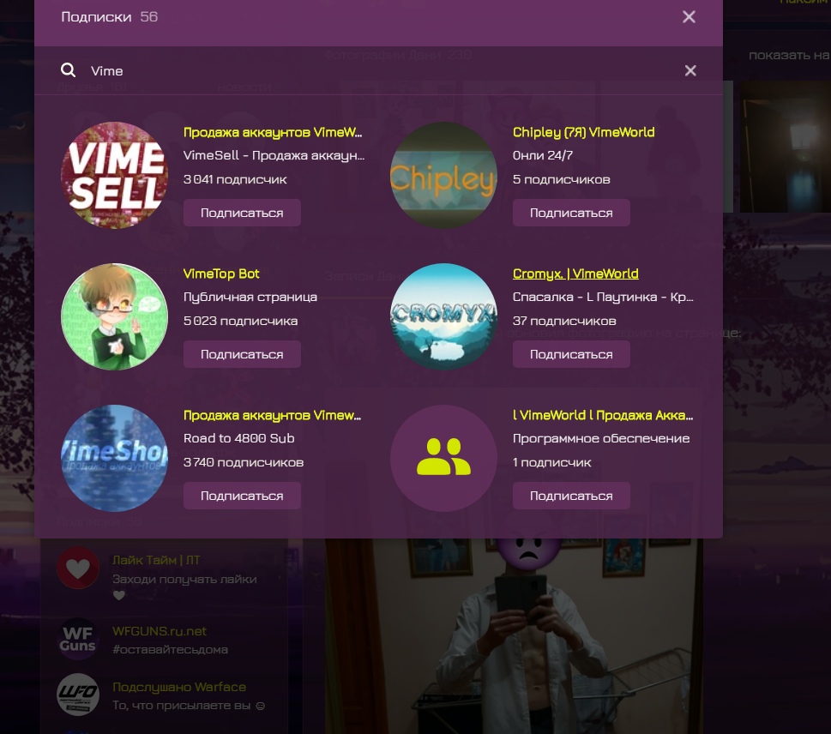Open Chipley (7Я) VimeWorld group link
The image size is (831, 734).
pos(583,133)
